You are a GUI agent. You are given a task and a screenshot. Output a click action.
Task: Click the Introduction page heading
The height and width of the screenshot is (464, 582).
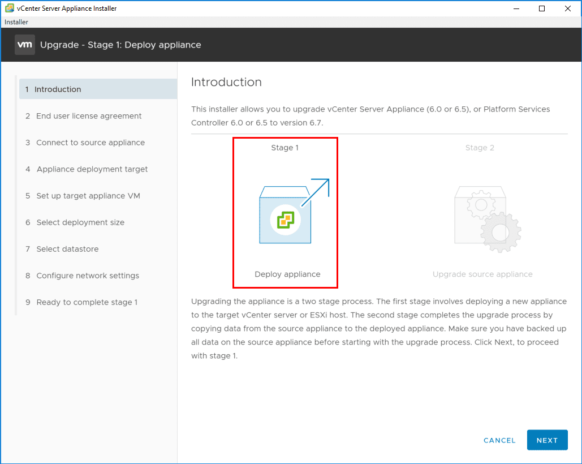pyautogui.click(x=226, y=82)
